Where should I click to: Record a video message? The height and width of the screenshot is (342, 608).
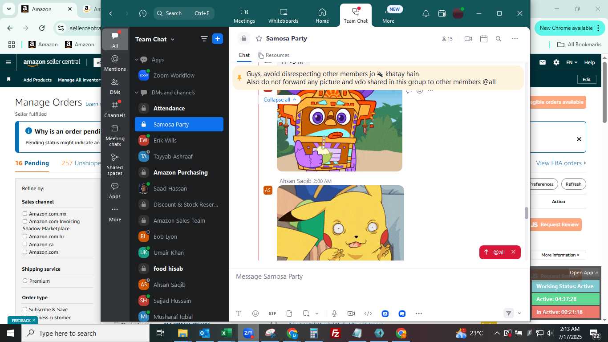pos(351,313)
